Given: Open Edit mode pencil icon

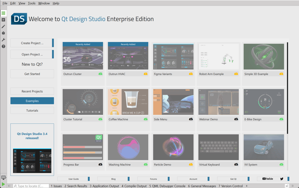Looking at the screenshot, I should click(x=3, y=27).
